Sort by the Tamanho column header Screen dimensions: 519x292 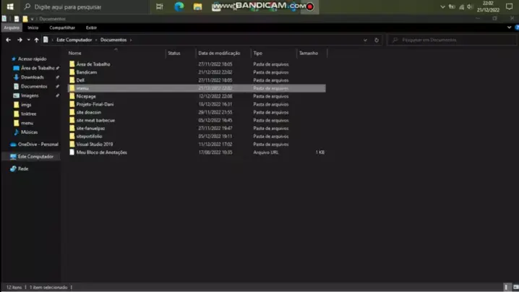[x=309, y=53]
